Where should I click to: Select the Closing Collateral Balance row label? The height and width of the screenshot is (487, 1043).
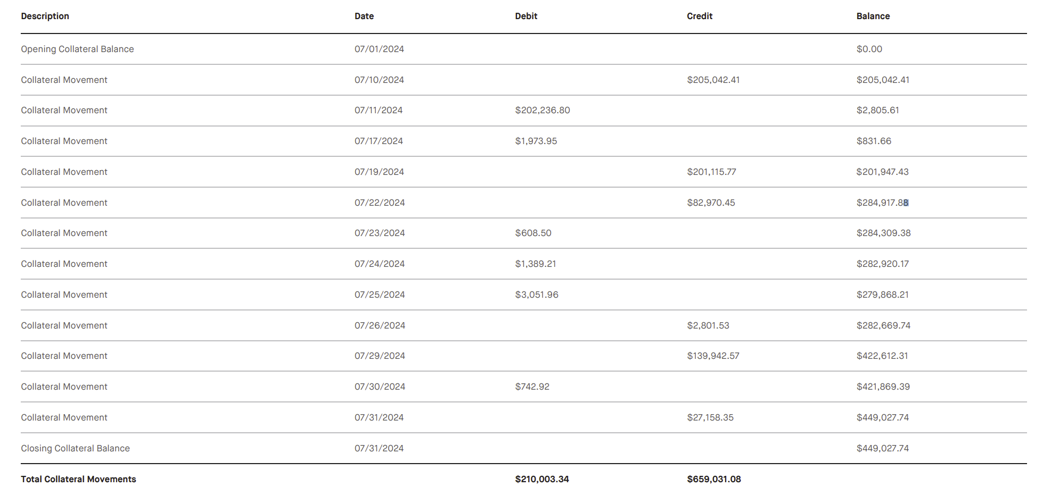click(x=75, y=448)
